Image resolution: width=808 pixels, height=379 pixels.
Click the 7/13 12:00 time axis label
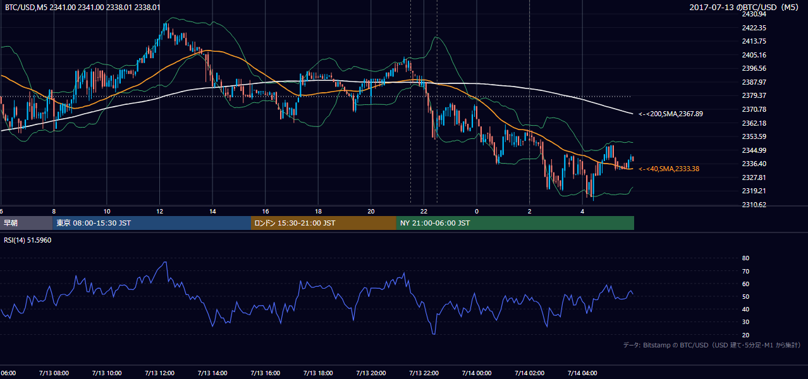(x=159, y=373)
